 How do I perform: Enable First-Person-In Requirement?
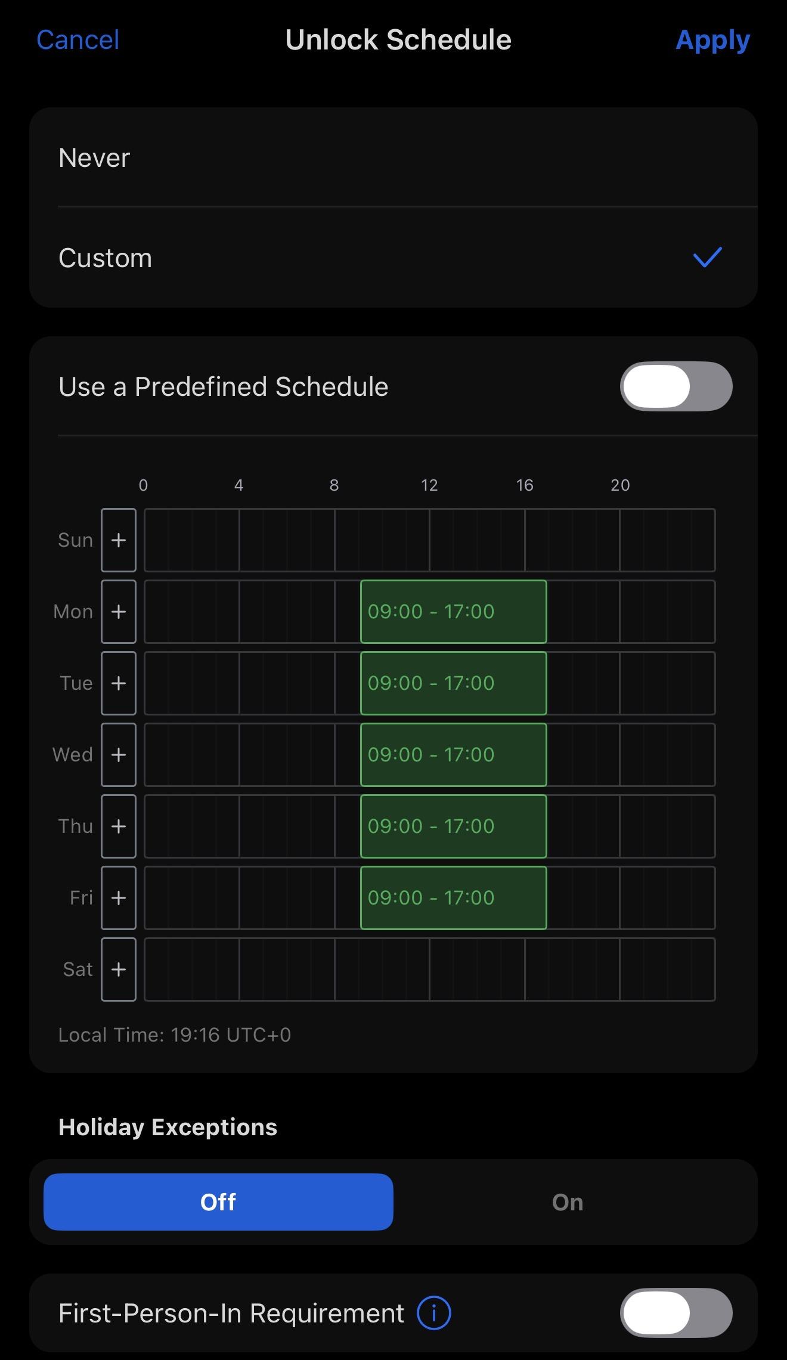677,1312
